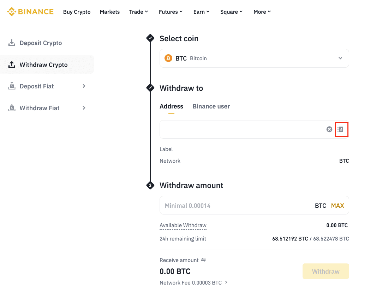Click the Withdraw Fiat icon
Screen dimensions: 388x299
pos(12,108)
